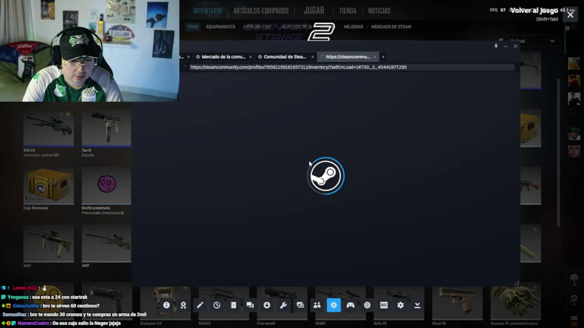
Task: Click the steamcommunity URL address field
Action: pos(351,67)
